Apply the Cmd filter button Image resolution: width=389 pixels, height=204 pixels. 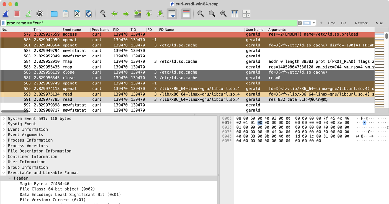click(332, 23)
